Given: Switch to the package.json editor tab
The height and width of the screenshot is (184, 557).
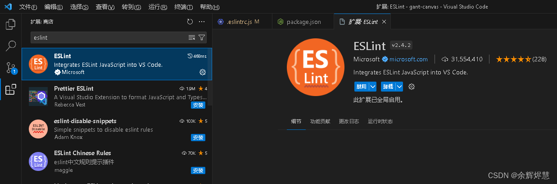Looking at the screenshot, I should pyautogui.click(x=303, y=22).
